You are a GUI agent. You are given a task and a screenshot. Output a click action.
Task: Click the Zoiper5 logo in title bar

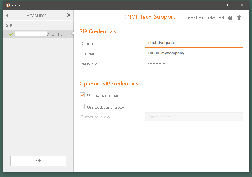pos(8,5)
